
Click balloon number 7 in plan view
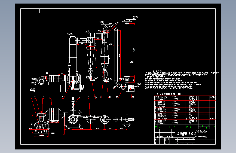pos(88,97)
